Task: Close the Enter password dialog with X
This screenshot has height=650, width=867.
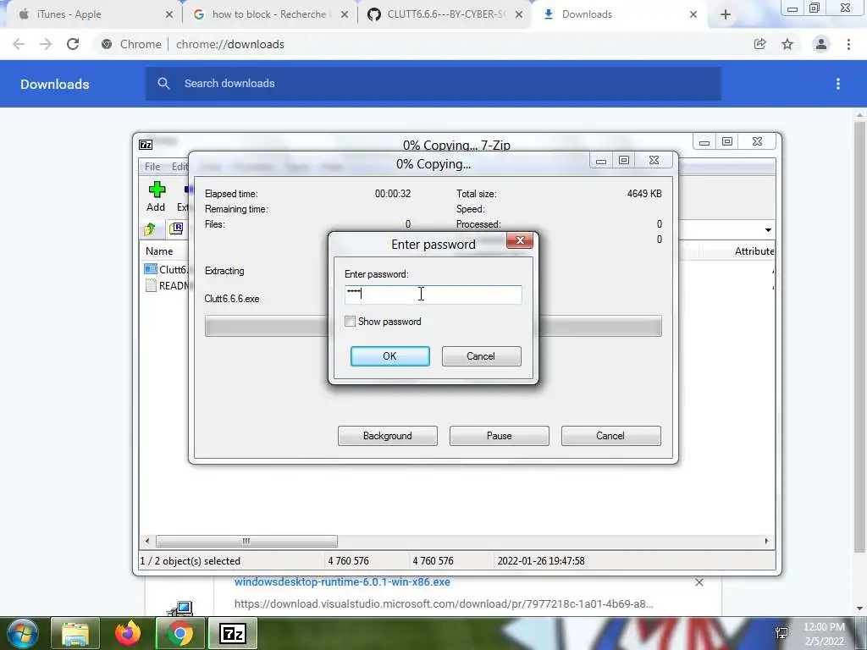Action: click(x=520, y=240)
